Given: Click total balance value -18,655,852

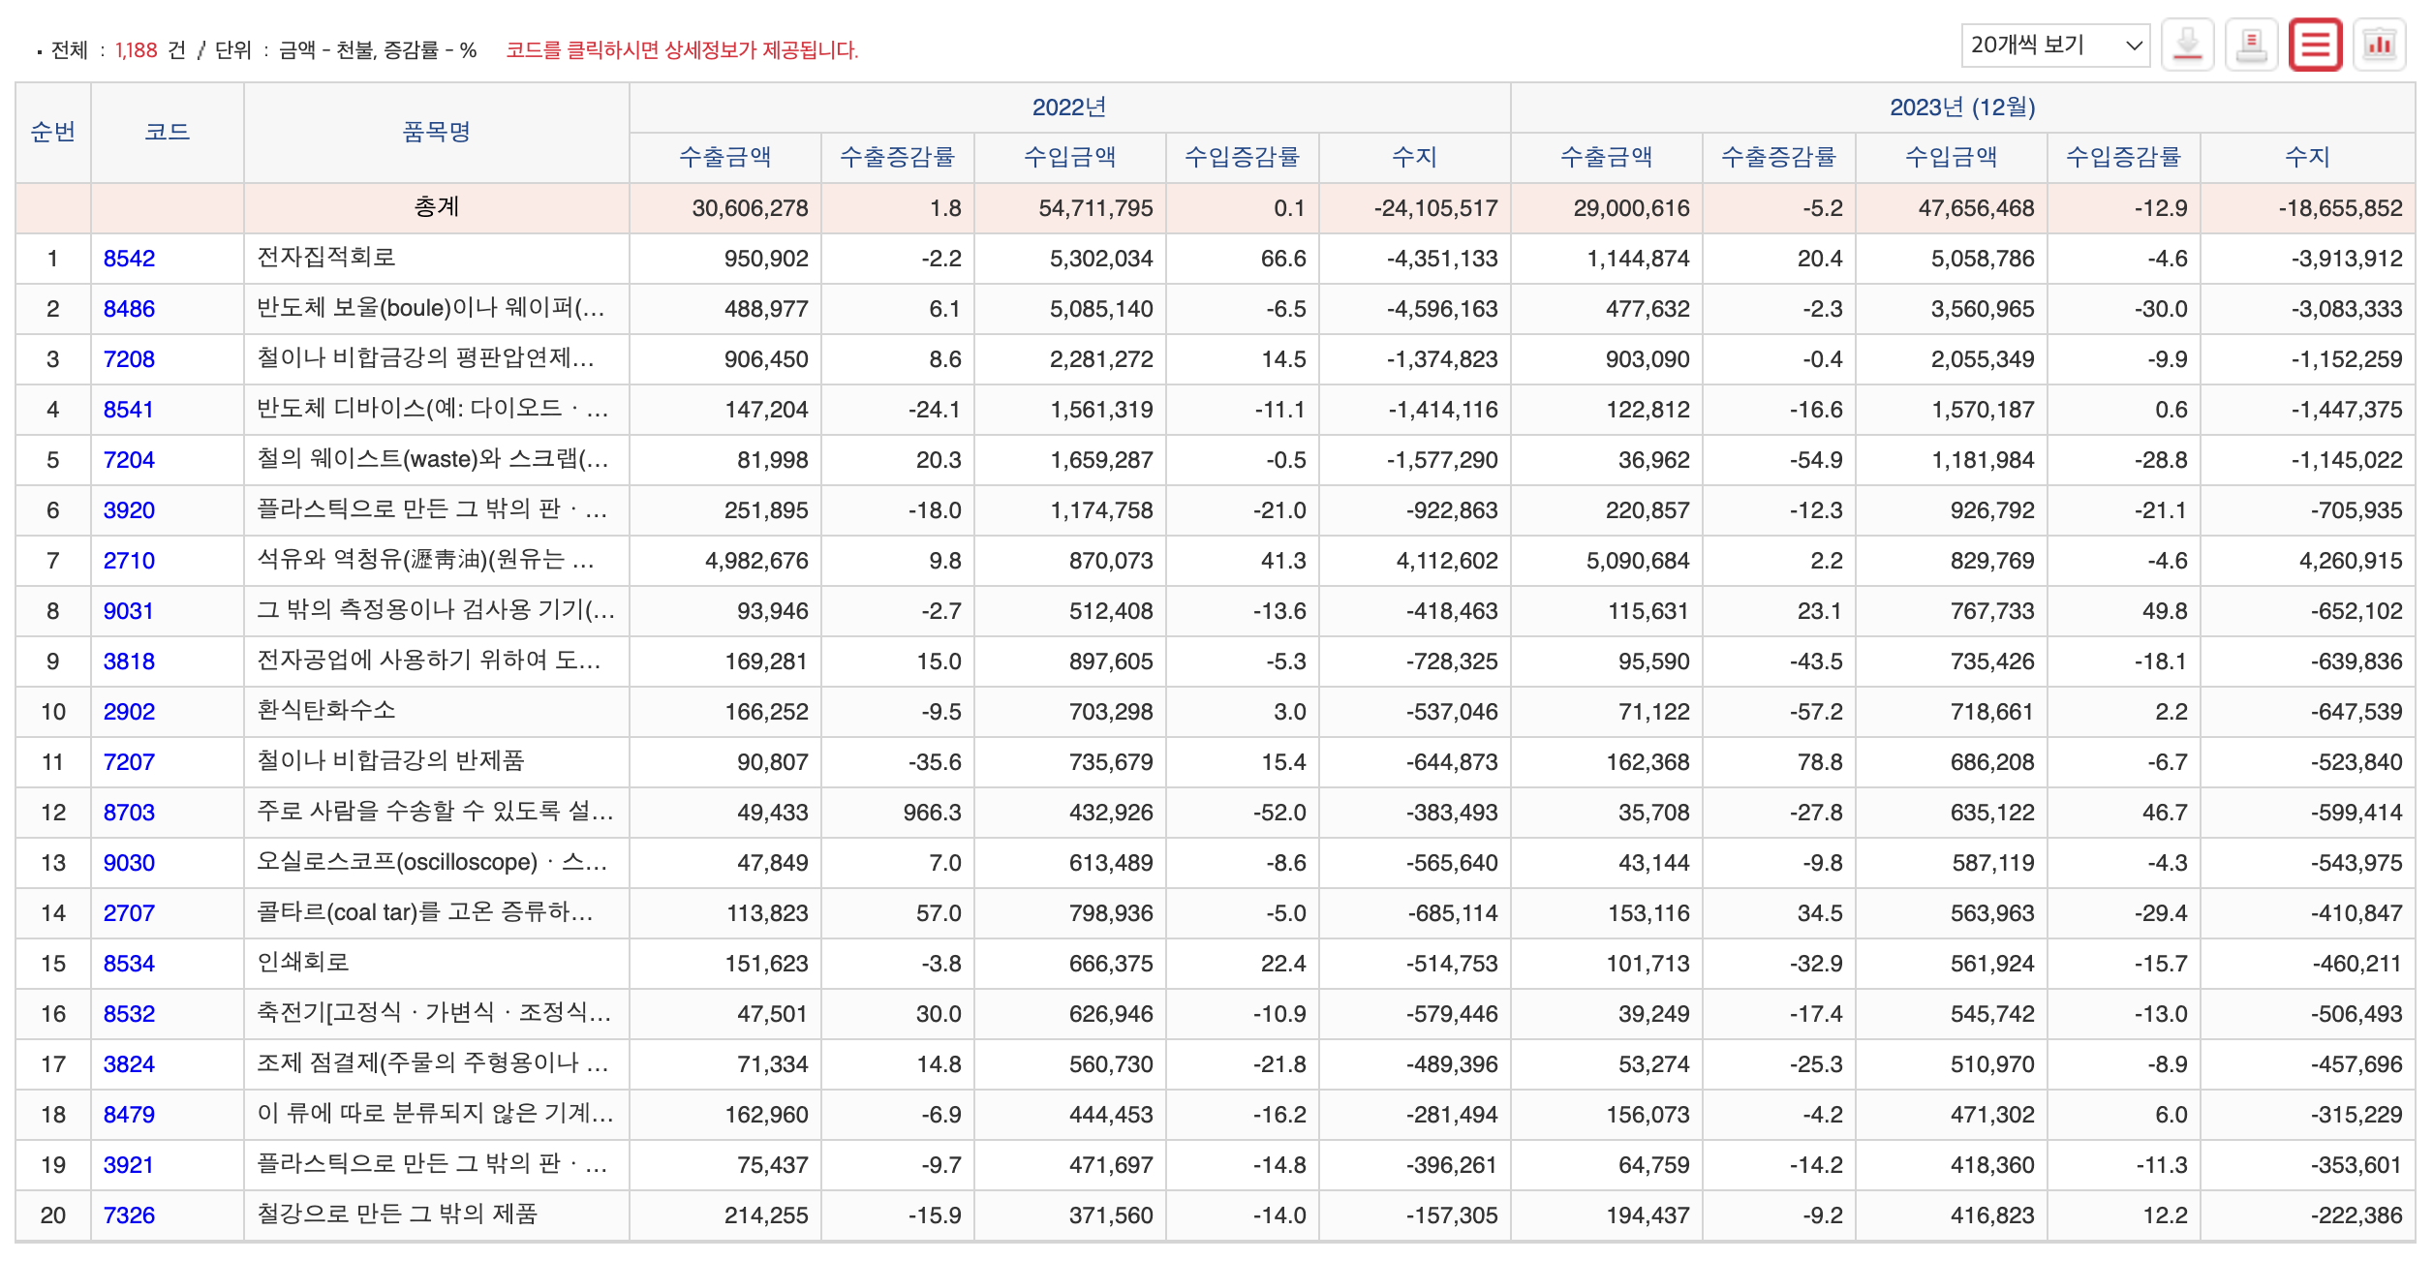Looking at the screenshot, I should click(2340, 208).
